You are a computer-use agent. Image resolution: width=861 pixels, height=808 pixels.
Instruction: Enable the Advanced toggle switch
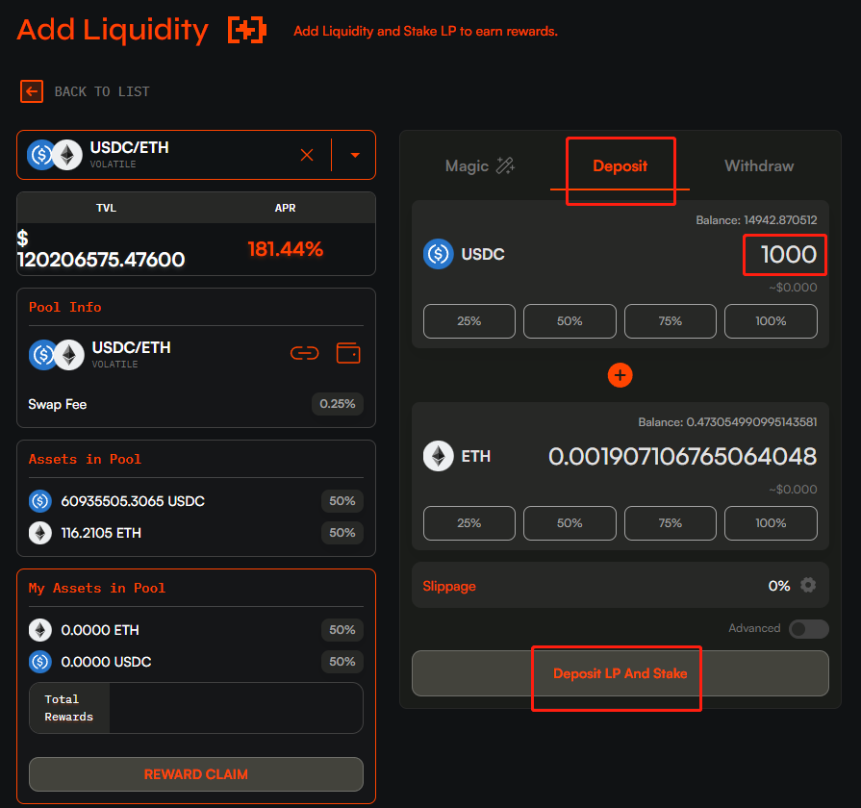808,629
